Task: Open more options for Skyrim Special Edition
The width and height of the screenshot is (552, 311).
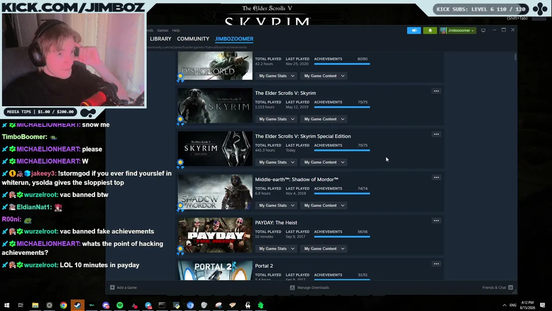Action: (x=436, y=134)
